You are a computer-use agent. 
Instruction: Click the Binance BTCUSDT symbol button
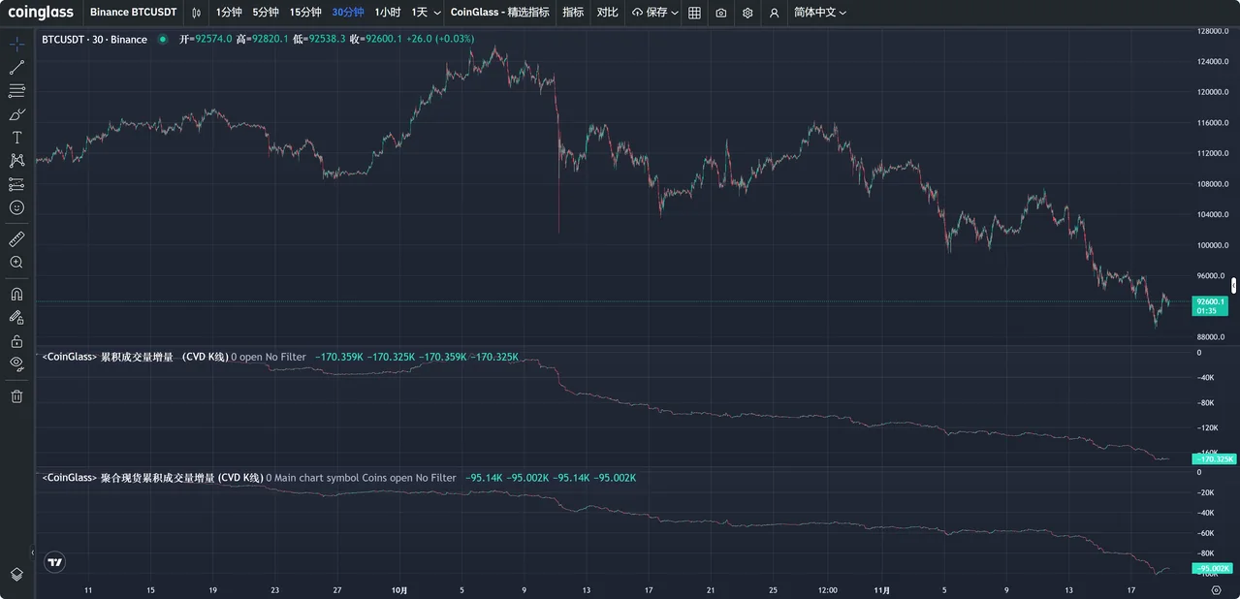point(133,13)
